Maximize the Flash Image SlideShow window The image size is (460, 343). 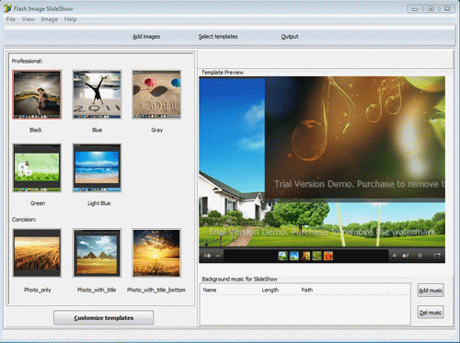tap(431, 9)
